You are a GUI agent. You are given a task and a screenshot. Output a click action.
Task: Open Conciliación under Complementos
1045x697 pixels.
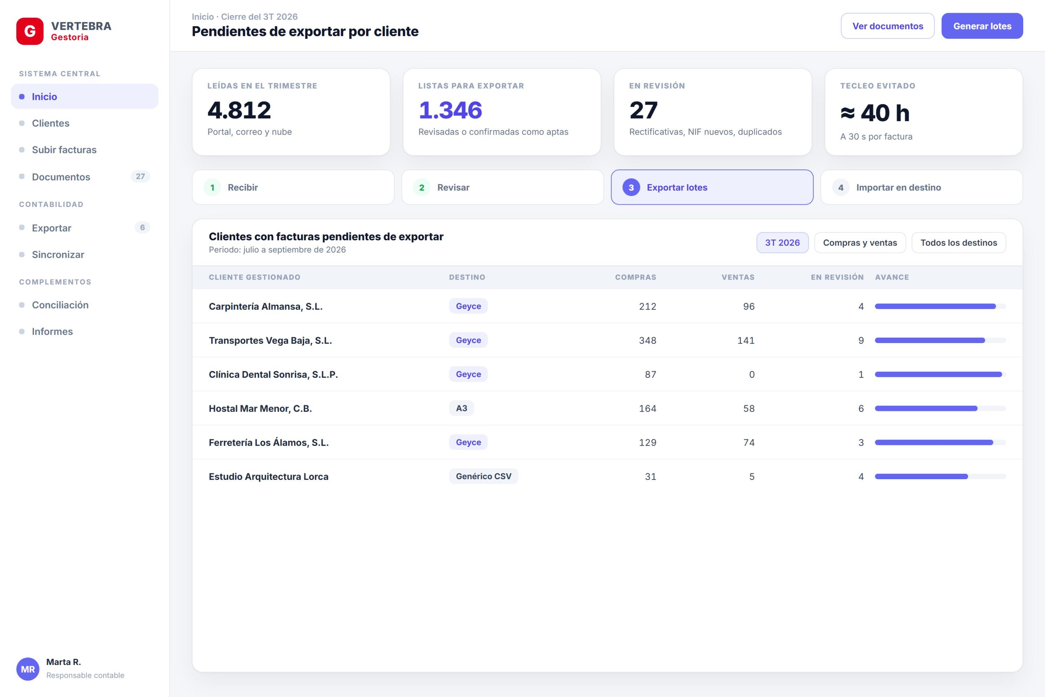(x=85, y=305)
